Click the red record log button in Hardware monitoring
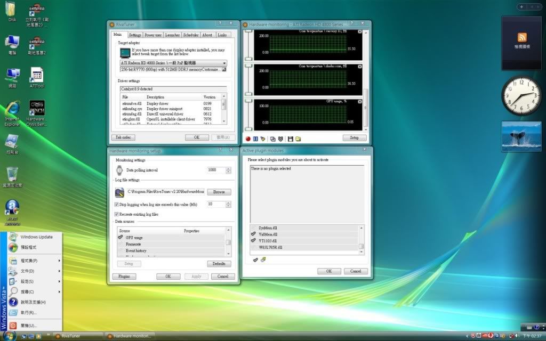 [248, 139]
